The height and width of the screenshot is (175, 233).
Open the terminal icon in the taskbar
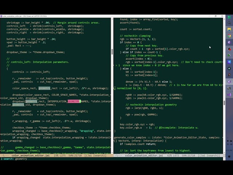229,88
